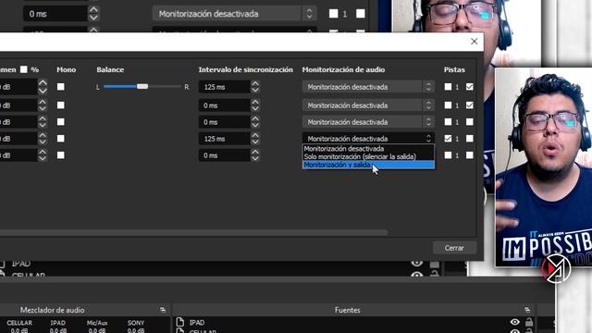The width and height of the screenshot is (592, 333).
Task: Toggle the IPAD lock icon in Fuentes dock
Action: point(529,322)
